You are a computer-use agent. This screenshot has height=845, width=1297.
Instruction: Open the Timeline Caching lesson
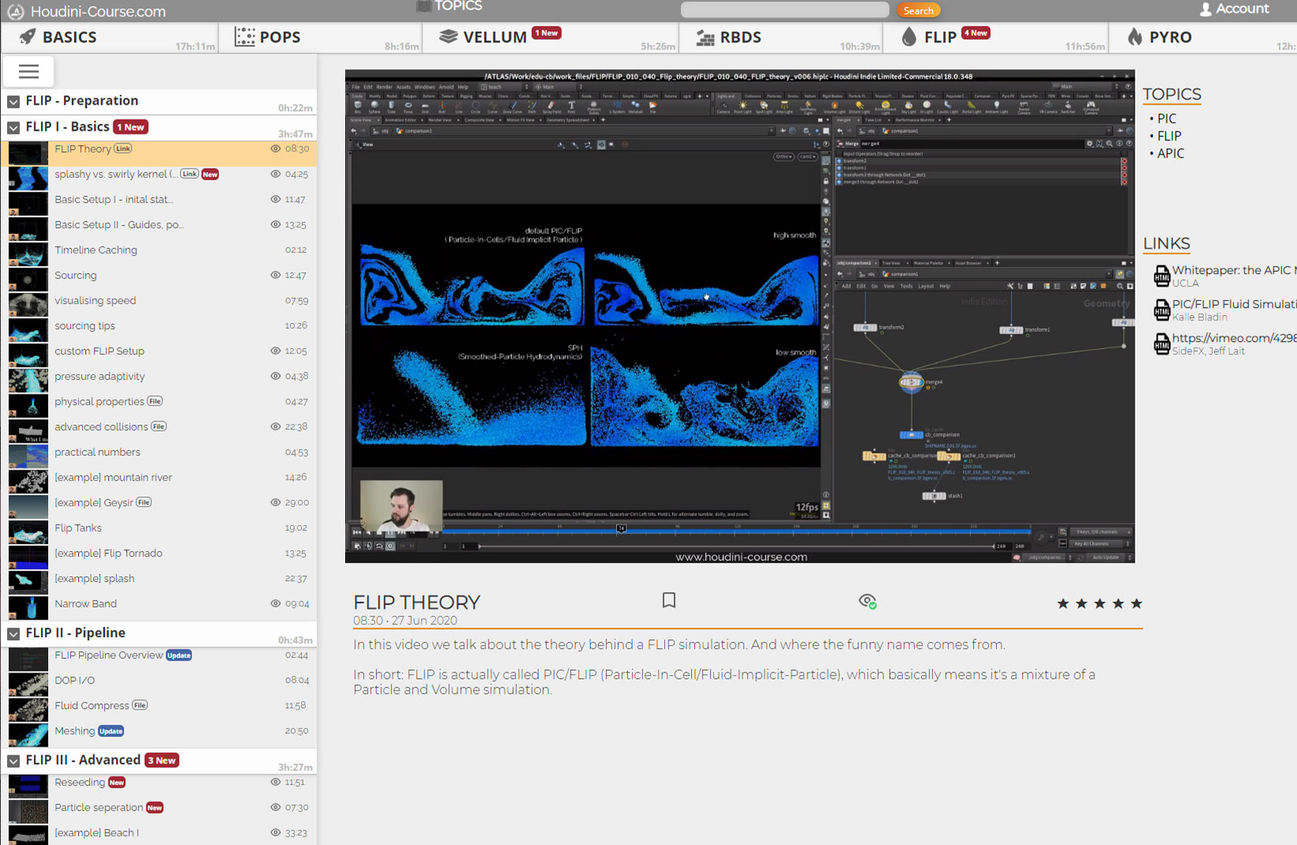[x=95, y=250]
